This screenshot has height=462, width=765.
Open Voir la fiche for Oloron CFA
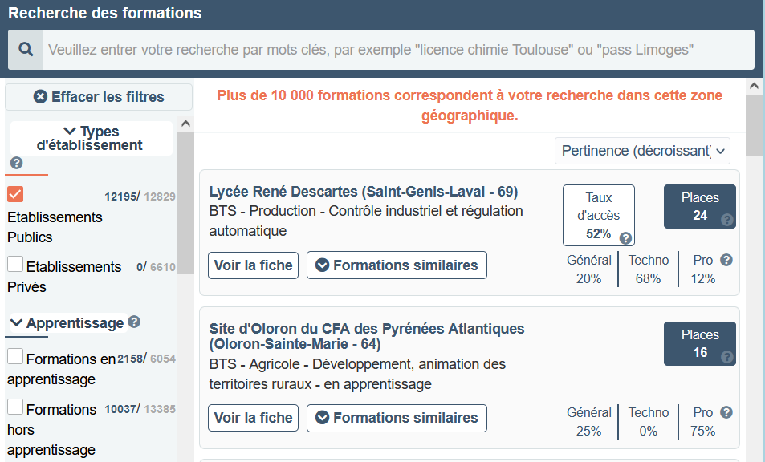click(253, 418)
